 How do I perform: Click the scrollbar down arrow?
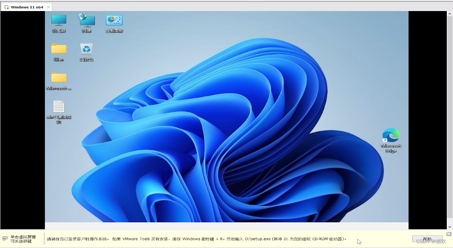pos(449,227)
